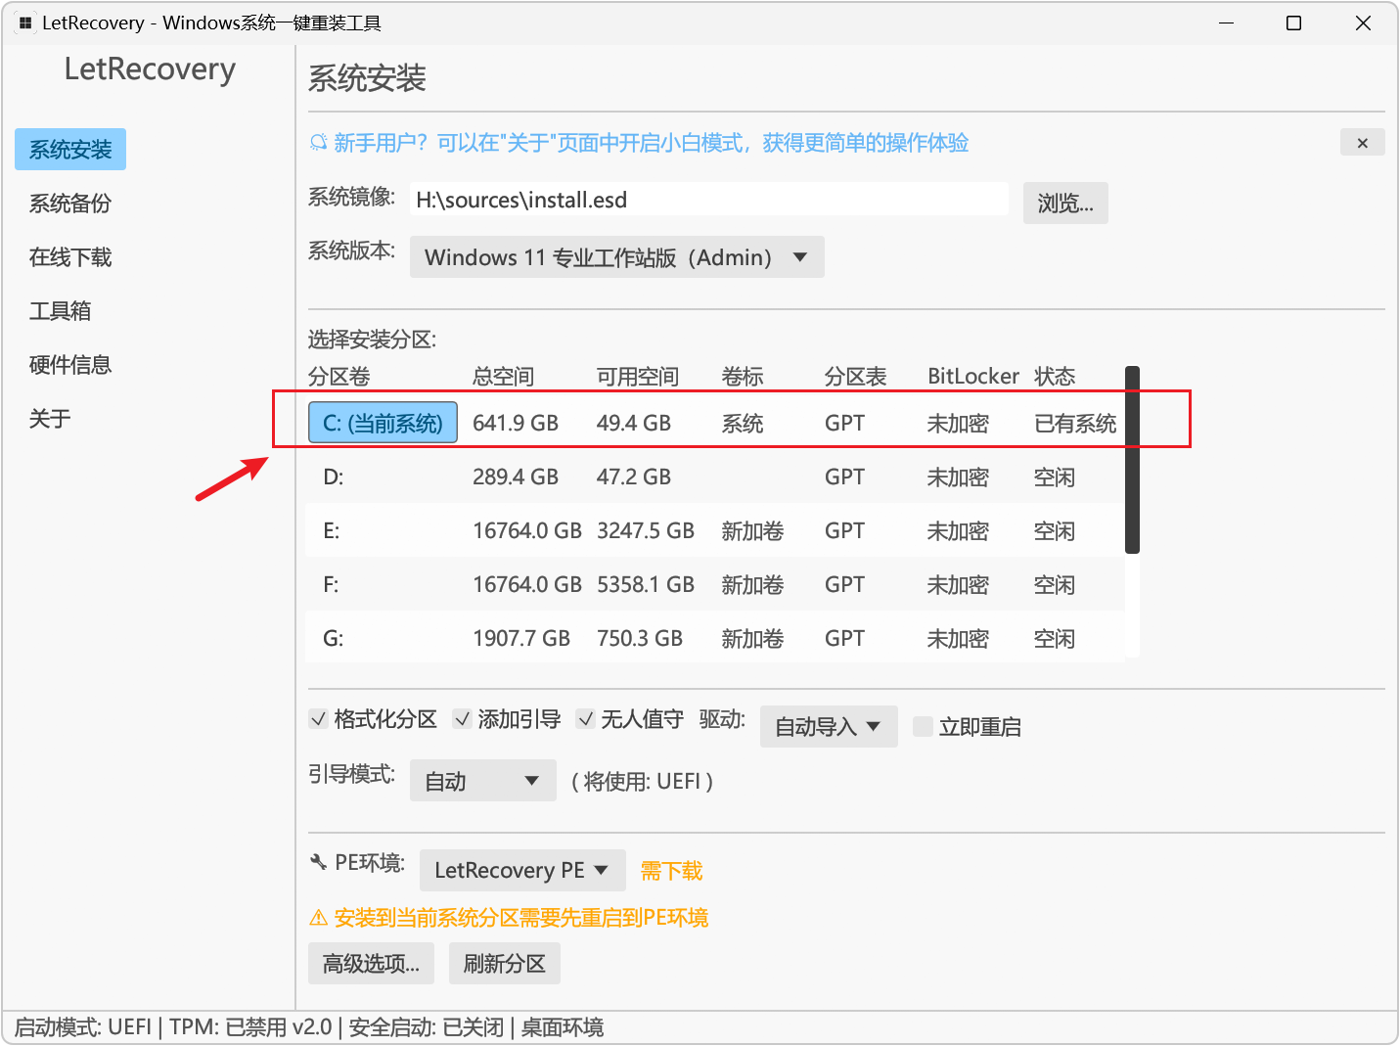
Task: Open 在线下载 in the sidebar
Action: point(70,257)
